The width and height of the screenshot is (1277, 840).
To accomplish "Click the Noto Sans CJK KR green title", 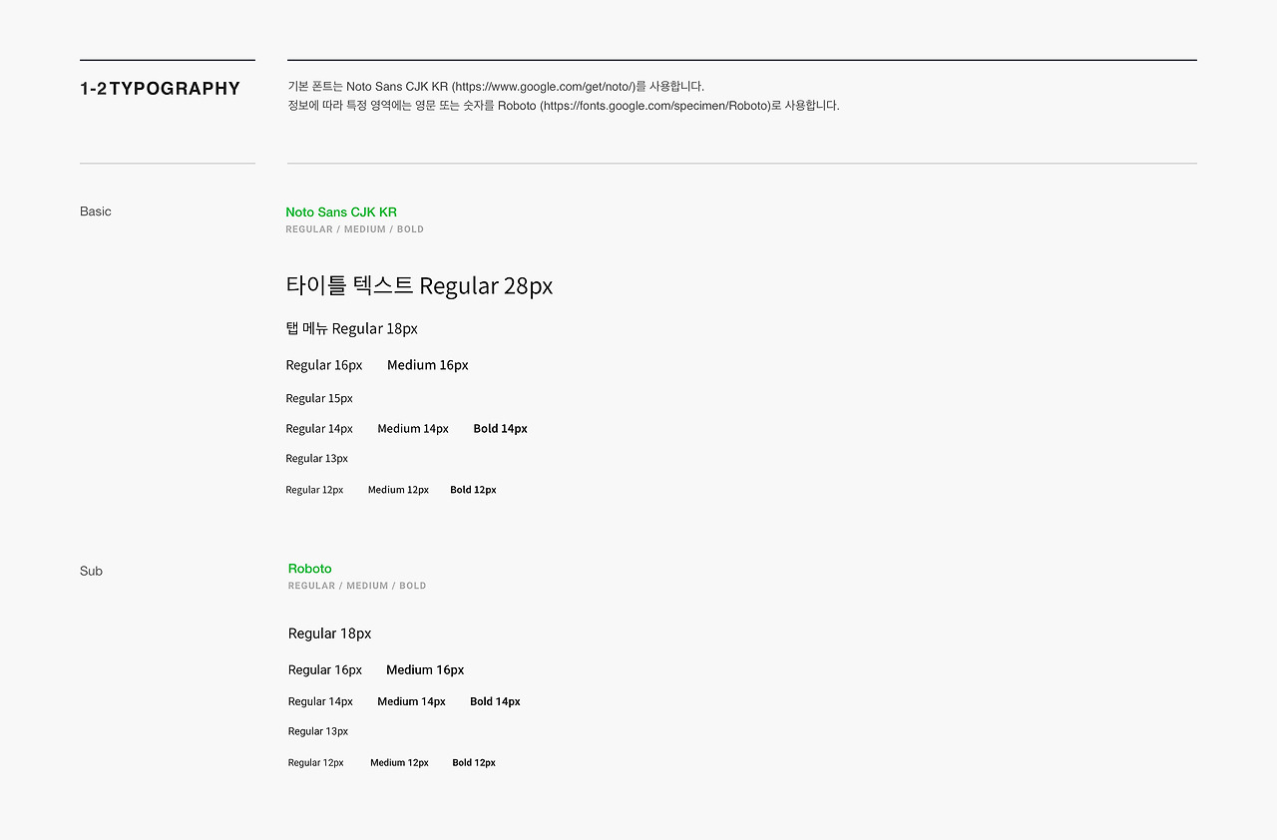I will [341, 212].
